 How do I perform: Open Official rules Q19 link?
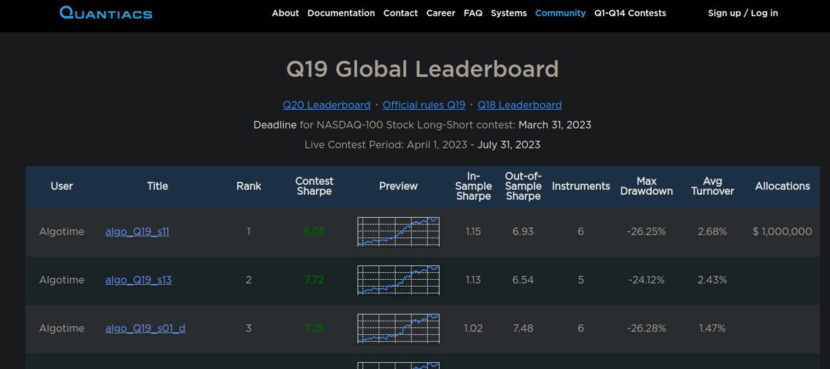click(x=424, y=105)
